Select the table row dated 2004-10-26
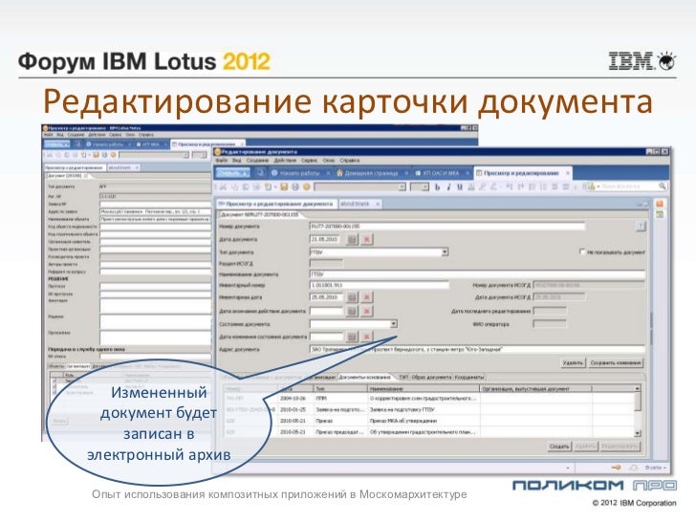This screenshot has height=522, width=696. pyautogui.click(x=430, y=399)
